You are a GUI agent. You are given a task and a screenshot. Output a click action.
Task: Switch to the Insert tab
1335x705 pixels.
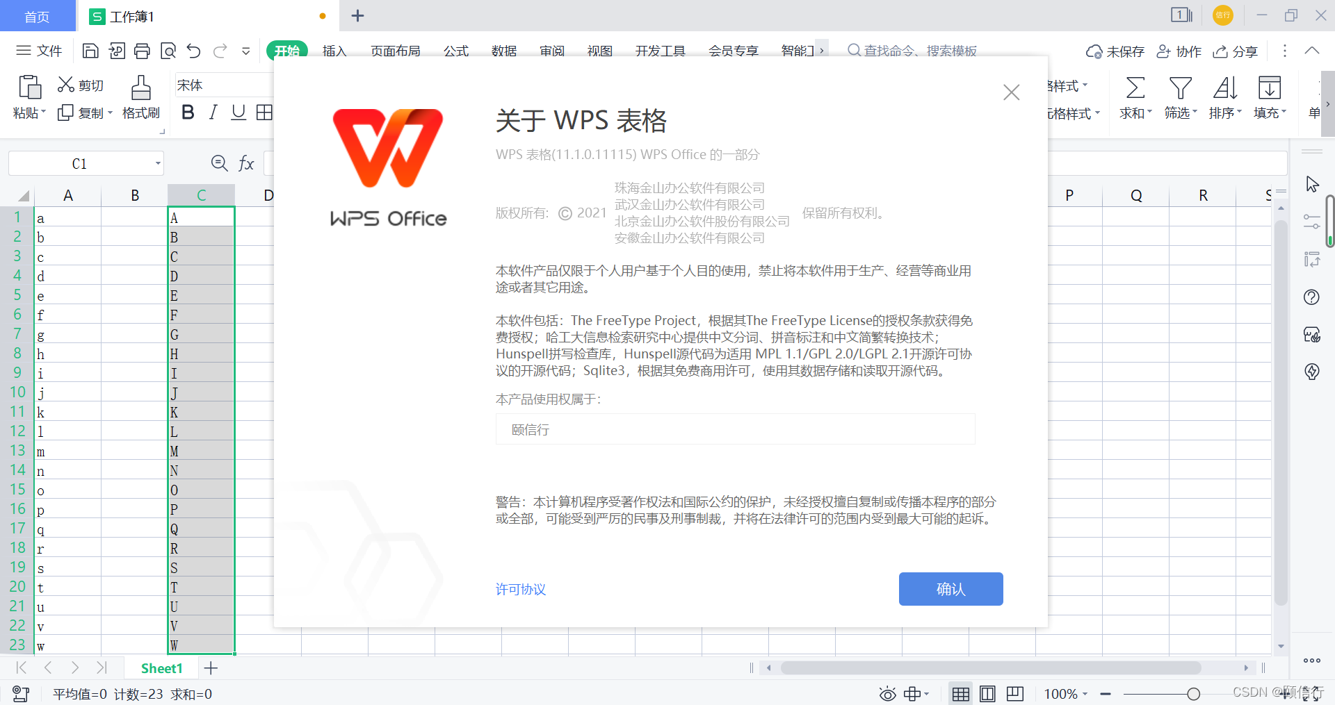pyautogui.click(x=334, y=51)
